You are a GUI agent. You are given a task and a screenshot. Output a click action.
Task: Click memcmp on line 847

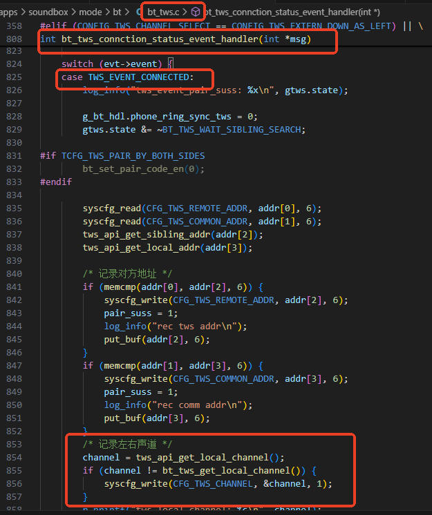(x=120, y=366)
